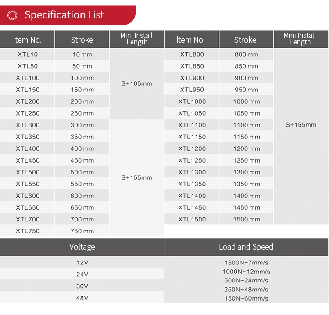Image resolution: width=329 pixels, height=315 pixels.
Task: Select the right Stroke column header
Action: click(245, 40)
